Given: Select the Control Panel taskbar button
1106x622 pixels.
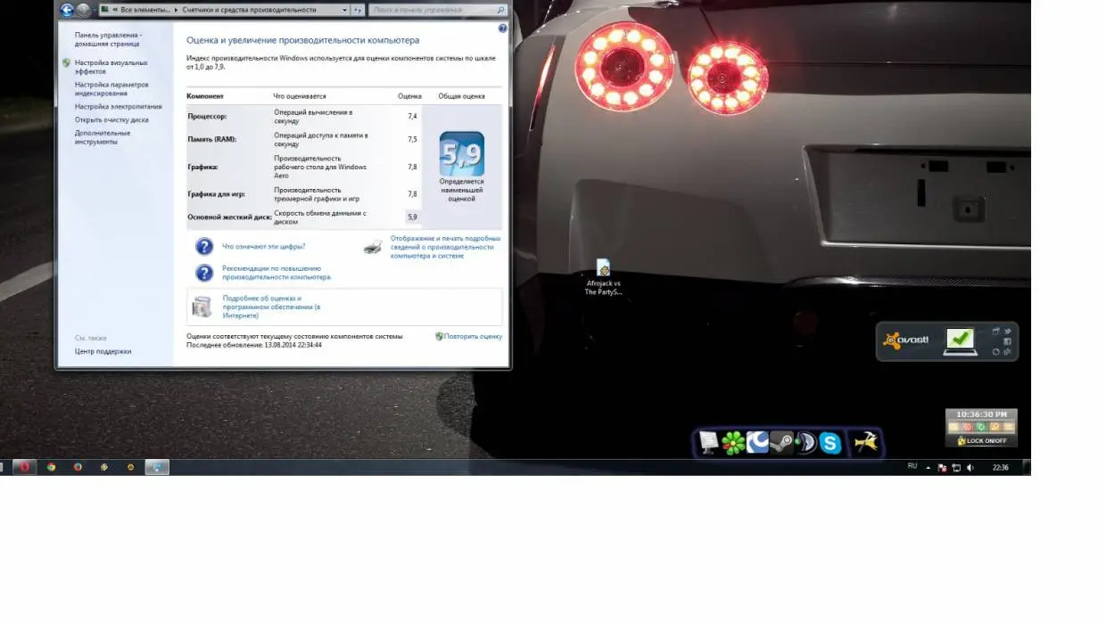Looking at the screenshot, I should pyautogui.click(x=157, y=467).
